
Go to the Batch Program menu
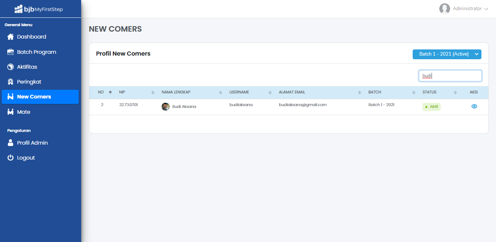pyautogui.click(x=36, y=52)
